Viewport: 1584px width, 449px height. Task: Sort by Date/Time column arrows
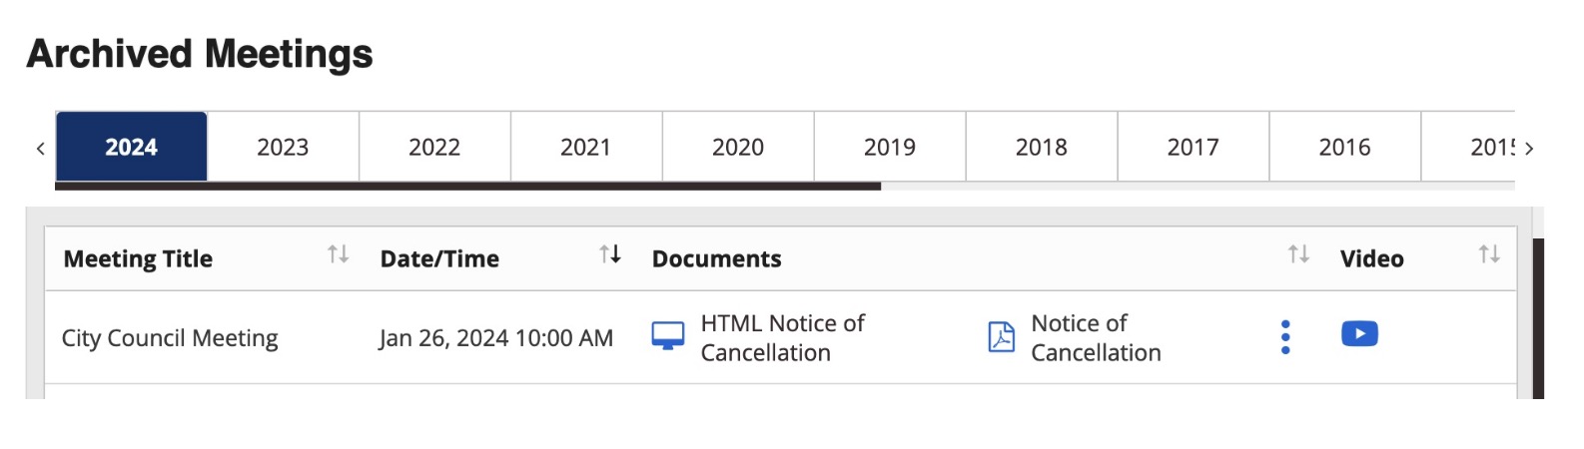(610, 254)
